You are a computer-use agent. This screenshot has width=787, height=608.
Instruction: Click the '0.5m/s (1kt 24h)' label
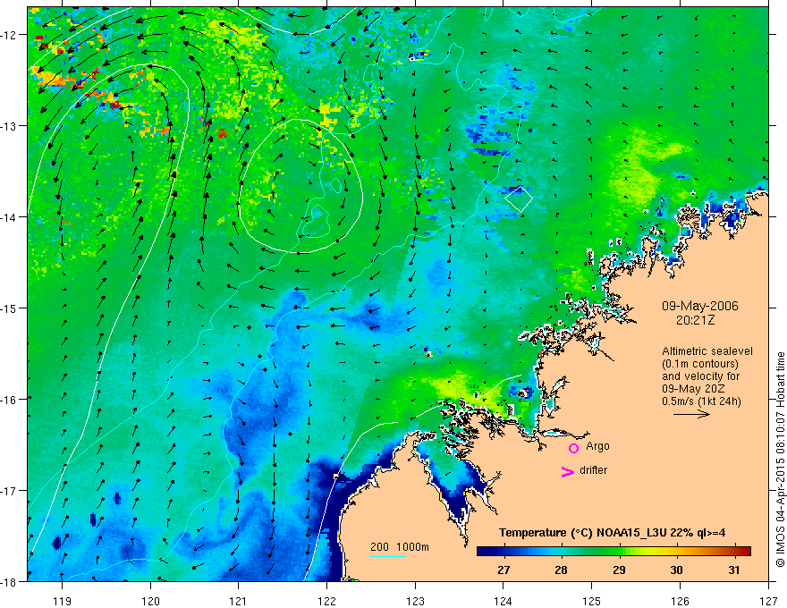point(701,401)
